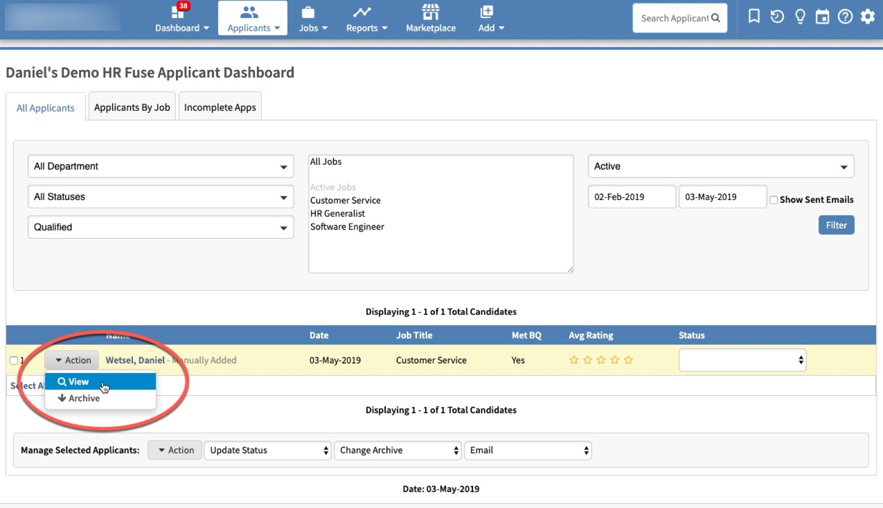Choose Archive from Action menu
This screenshot has width=883, height=508.
(84, 398)
